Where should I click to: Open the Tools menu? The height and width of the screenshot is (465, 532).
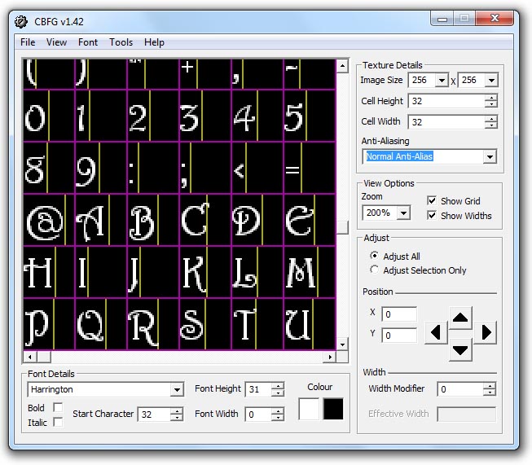(121, 42)
